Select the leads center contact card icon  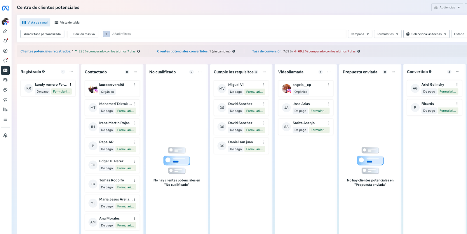(5, 70)
